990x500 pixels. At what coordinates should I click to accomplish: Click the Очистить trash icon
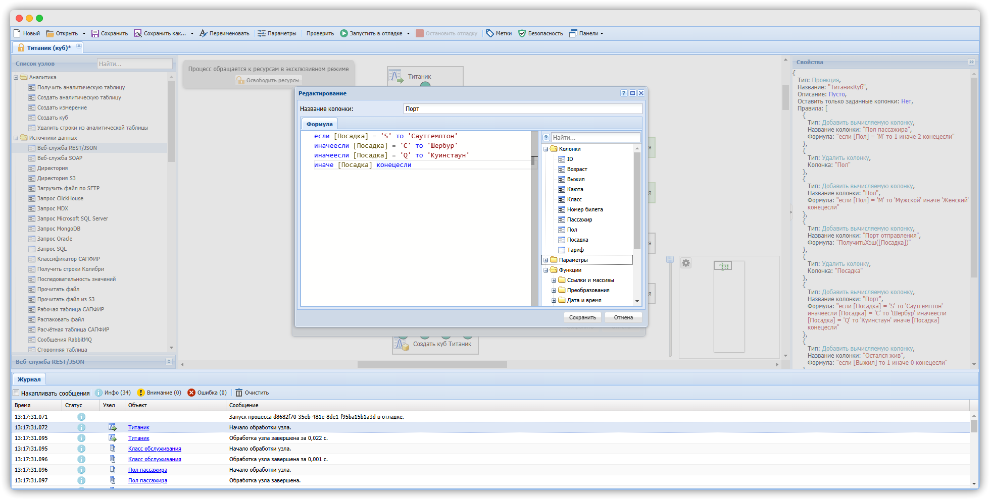click(x=239, y=393)
